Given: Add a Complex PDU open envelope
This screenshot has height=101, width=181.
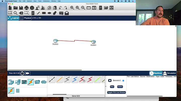Looking at the screenshot, I should (x=67, y=13).
